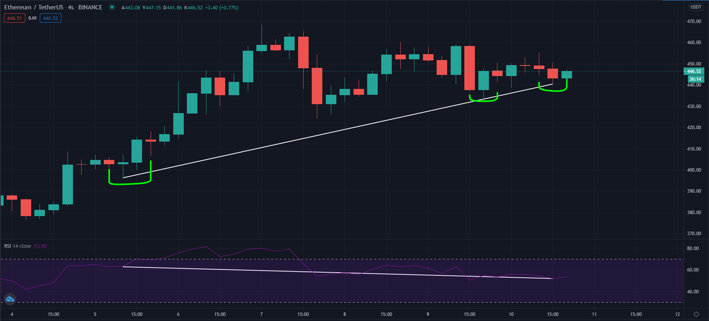Click date label 6 on time axis
The width and height of the screenshot is (709, 321).
(x=178, y=314)
